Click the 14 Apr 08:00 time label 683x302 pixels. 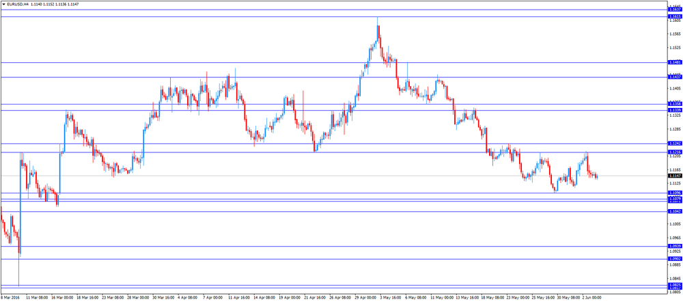coord(264,298)
